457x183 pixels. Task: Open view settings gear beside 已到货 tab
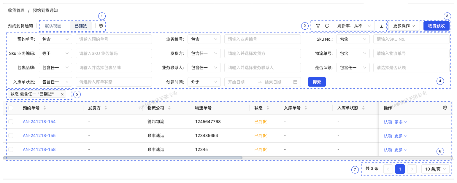[x=101, y=26]
